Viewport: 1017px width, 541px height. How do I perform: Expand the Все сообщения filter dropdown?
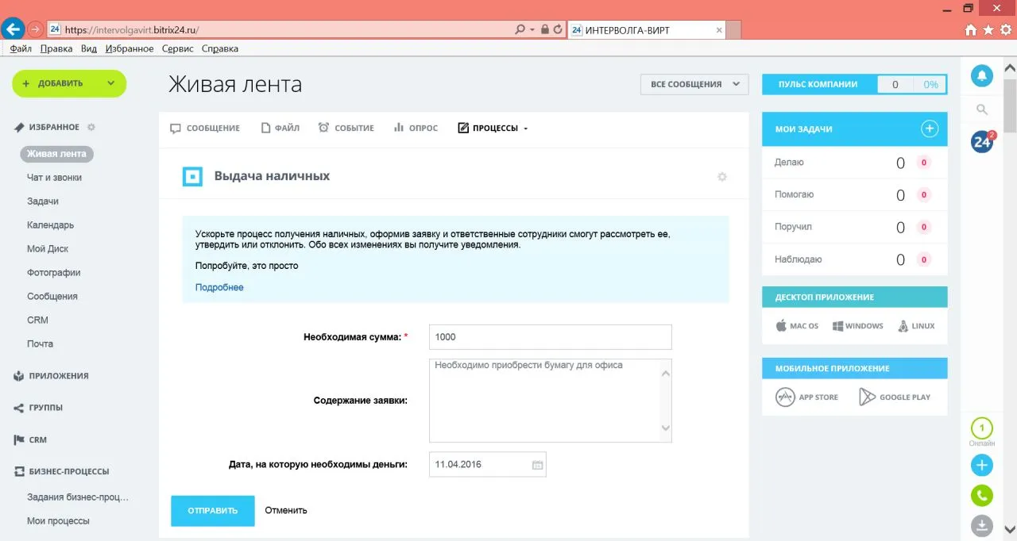(694, 84)
